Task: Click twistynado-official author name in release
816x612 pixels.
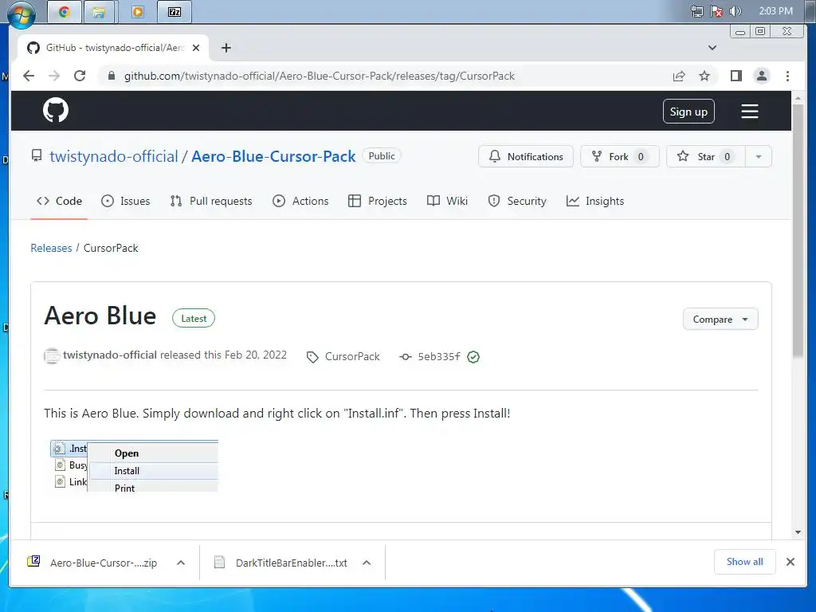Action: (x=110, y=355)
